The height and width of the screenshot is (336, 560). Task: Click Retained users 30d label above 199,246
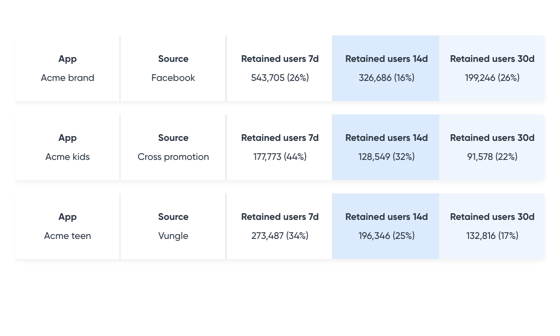492,59
